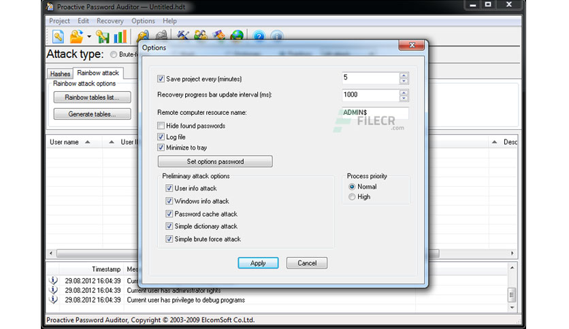
Task: Open the Edit menu
Action: coord(83,21)
